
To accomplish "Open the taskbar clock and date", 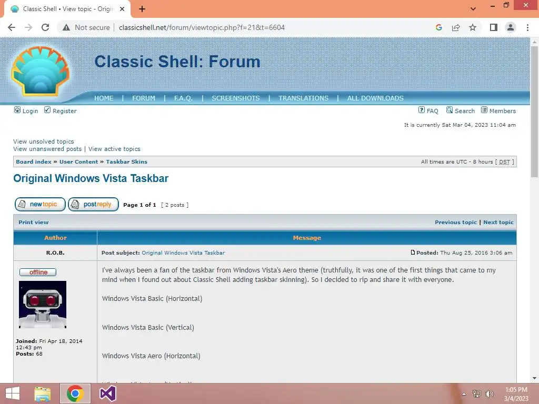I will click(x=516, y=394).
